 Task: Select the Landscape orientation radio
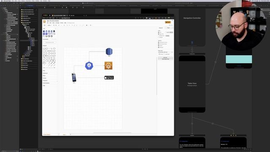coord(165,54)
